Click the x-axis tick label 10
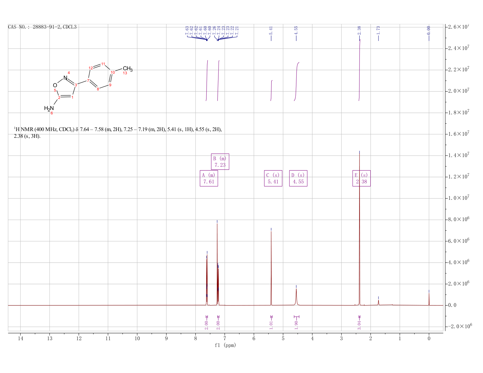Viewport: 483px width, 373px height. click(x=137, y=338)
